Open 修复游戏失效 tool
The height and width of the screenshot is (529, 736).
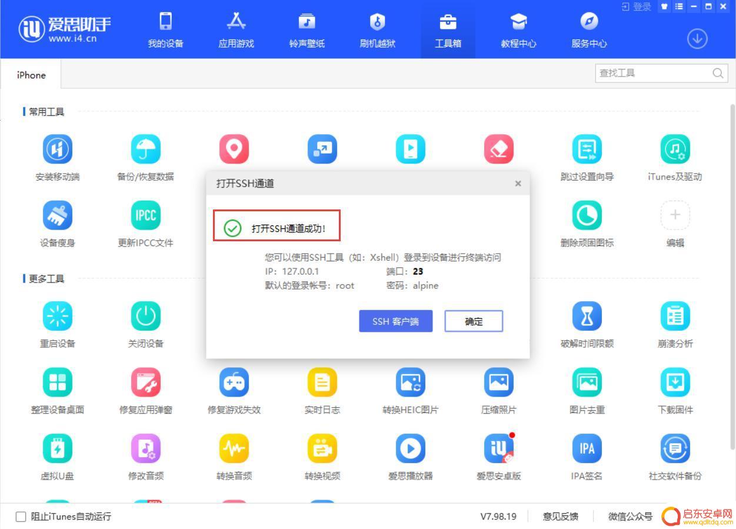pos(234,382)
